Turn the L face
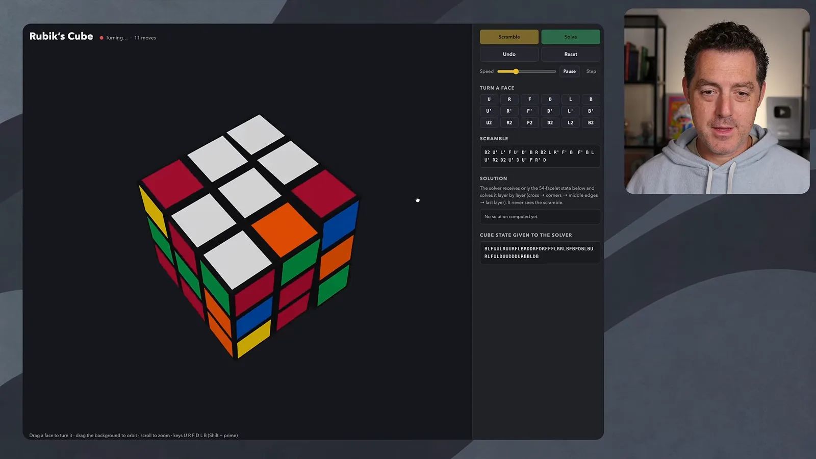The width and height of the screenshot is (816, 459). [570, 99]
